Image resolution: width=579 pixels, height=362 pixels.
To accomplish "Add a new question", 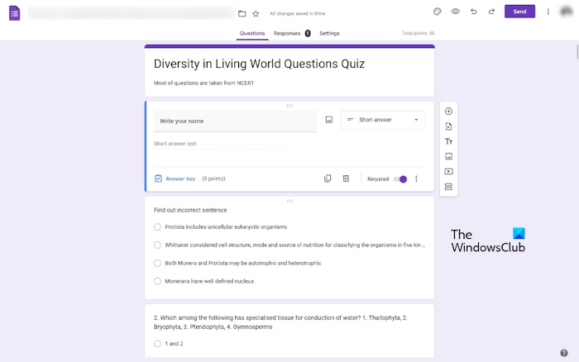I will (448, 111).
